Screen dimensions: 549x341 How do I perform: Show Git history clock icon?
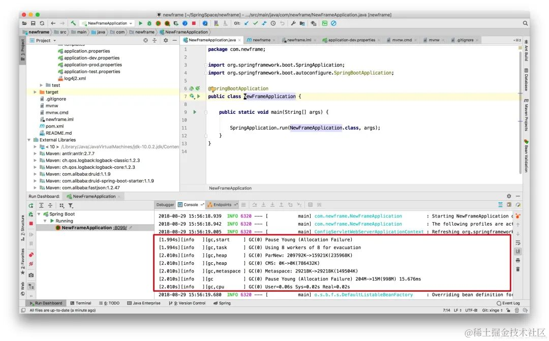273,23
